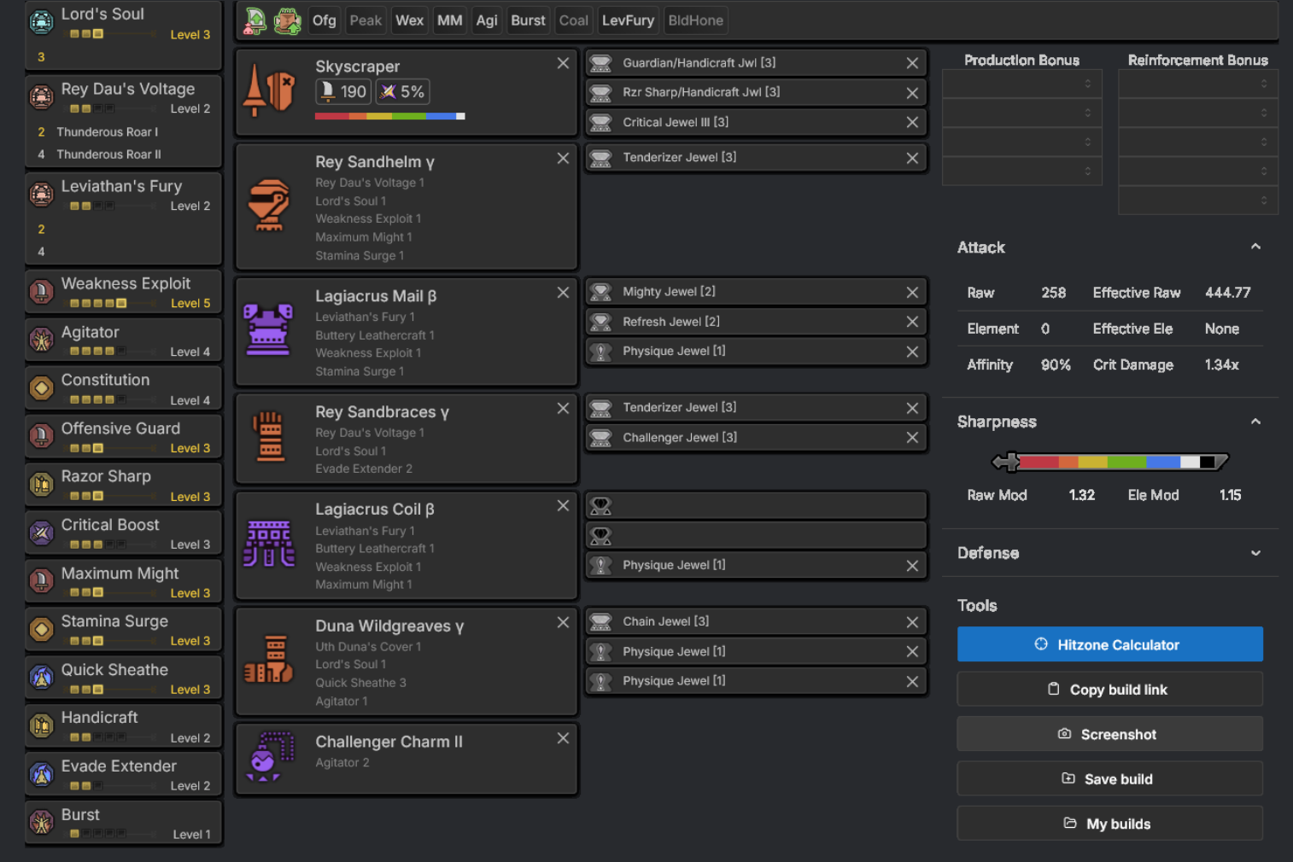The image size is (1293, 862).
Task: Open the second Production Bonus dropdown
Action: [x=1021, y=113]
